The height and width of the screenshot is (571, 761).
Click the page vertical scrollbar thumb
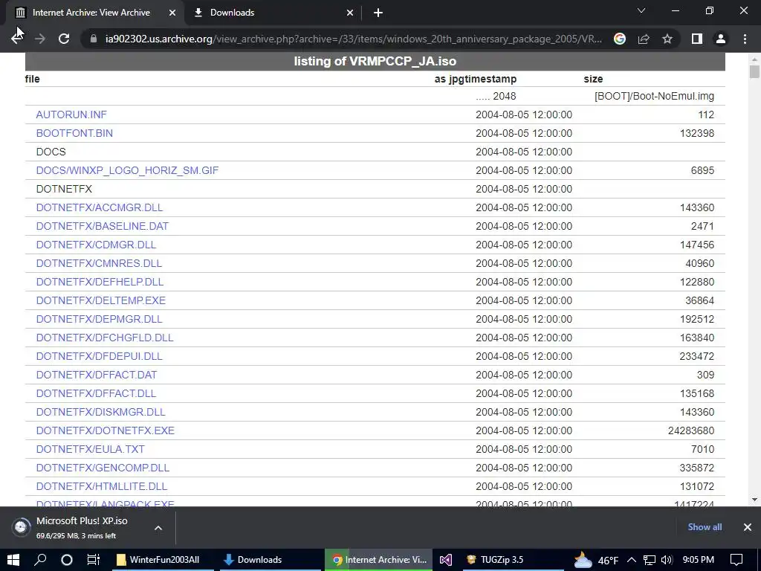[x=754, y=72]
